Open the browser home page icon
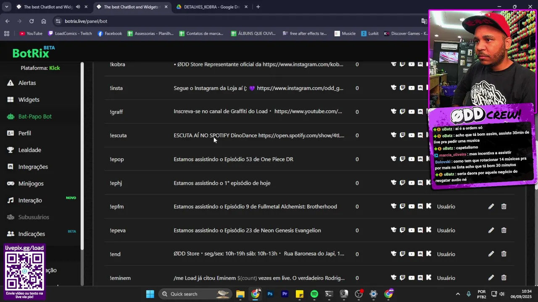 44,21
